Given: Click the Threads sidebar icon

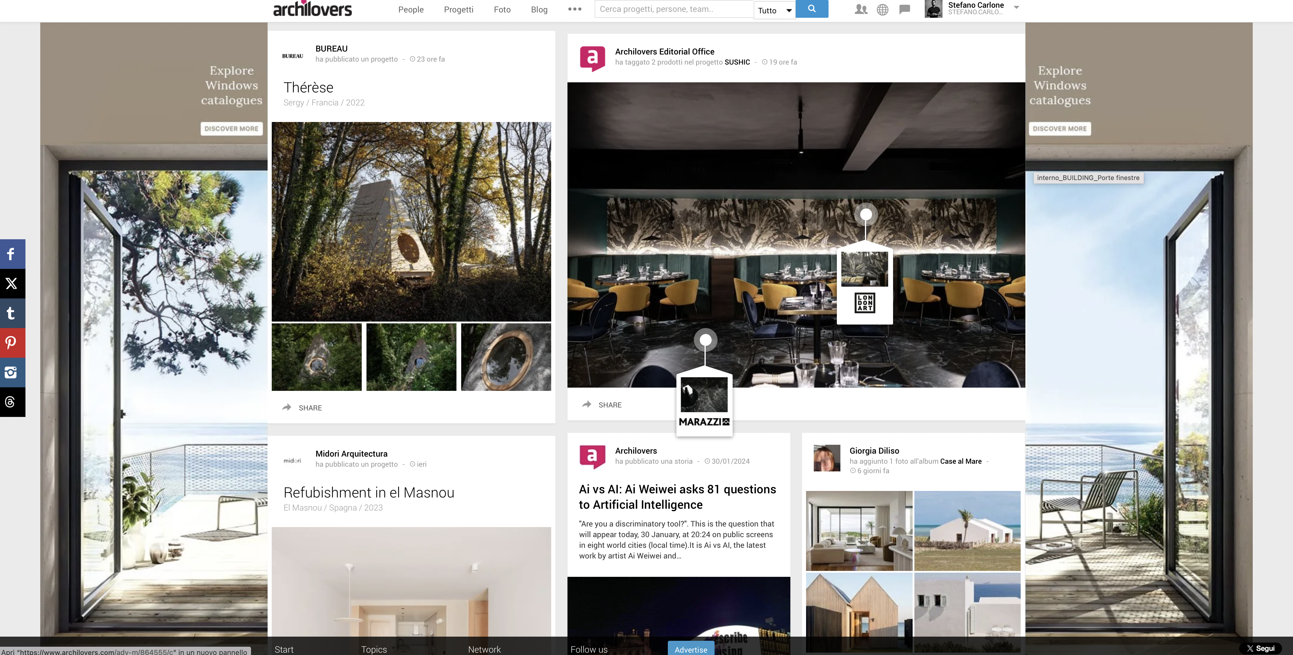Looking at the screenshot, I should (12, 402).
